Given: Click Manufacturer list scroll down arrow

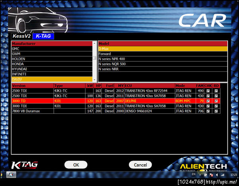Looking at the screenshot, I should [x=94, y=80].
